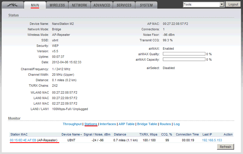Sort by Signal / Noise, dBm header
The width and height of the screenshot is (243, 154).
click(97, 134)
